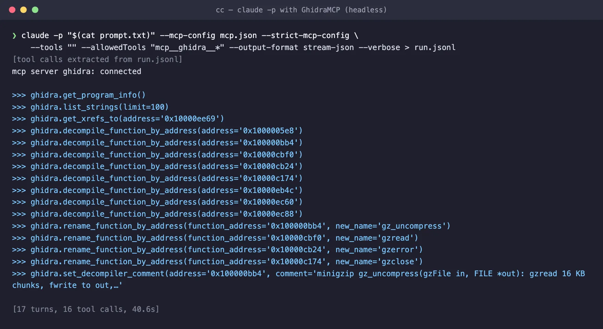Click the green prompt chevron before 'claude -p'
The image size is (603, 329).
tap(14, 36)
